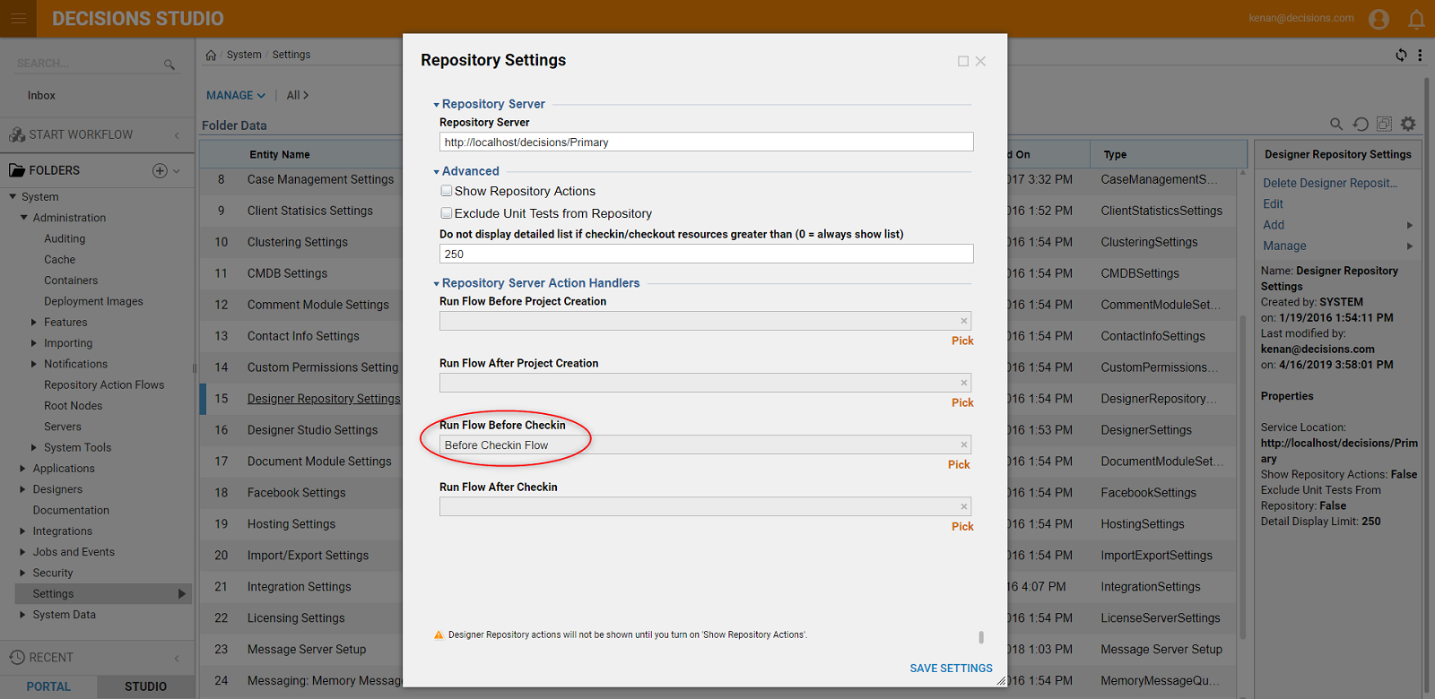Open the notifications bell icon
Viewport: 1435px width, 699px height.
click(1416, 19)
